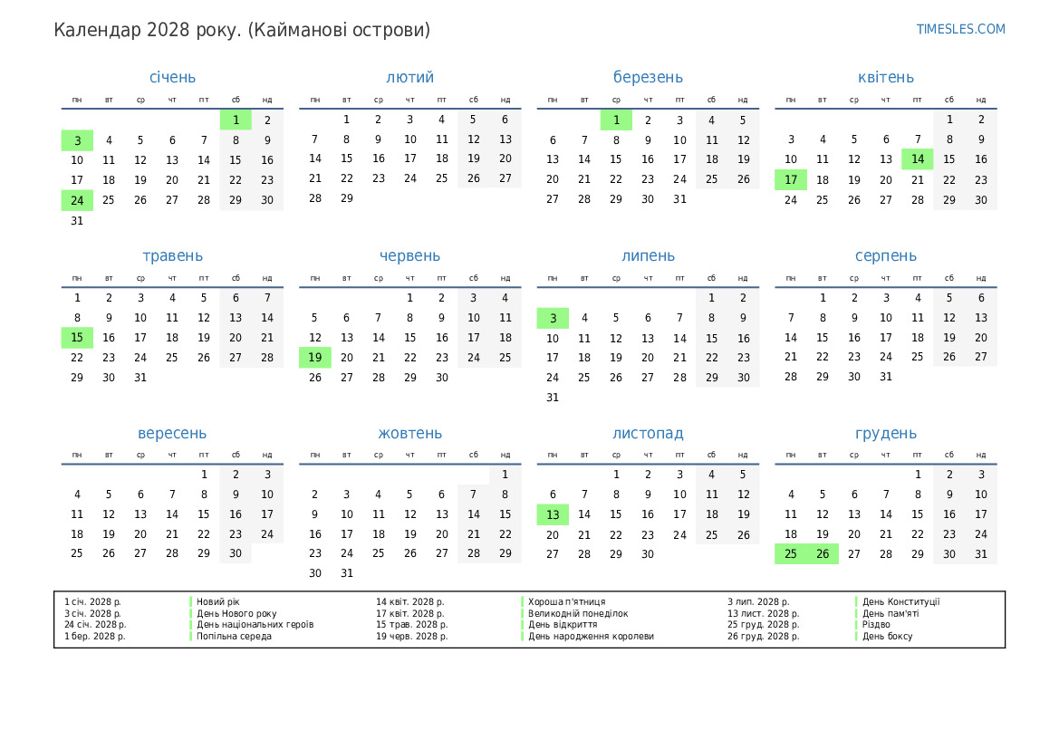1059x749 pixels.
Task: Click legend entry 'Великодній понеділок'
Action: click(x=578, y=614)
